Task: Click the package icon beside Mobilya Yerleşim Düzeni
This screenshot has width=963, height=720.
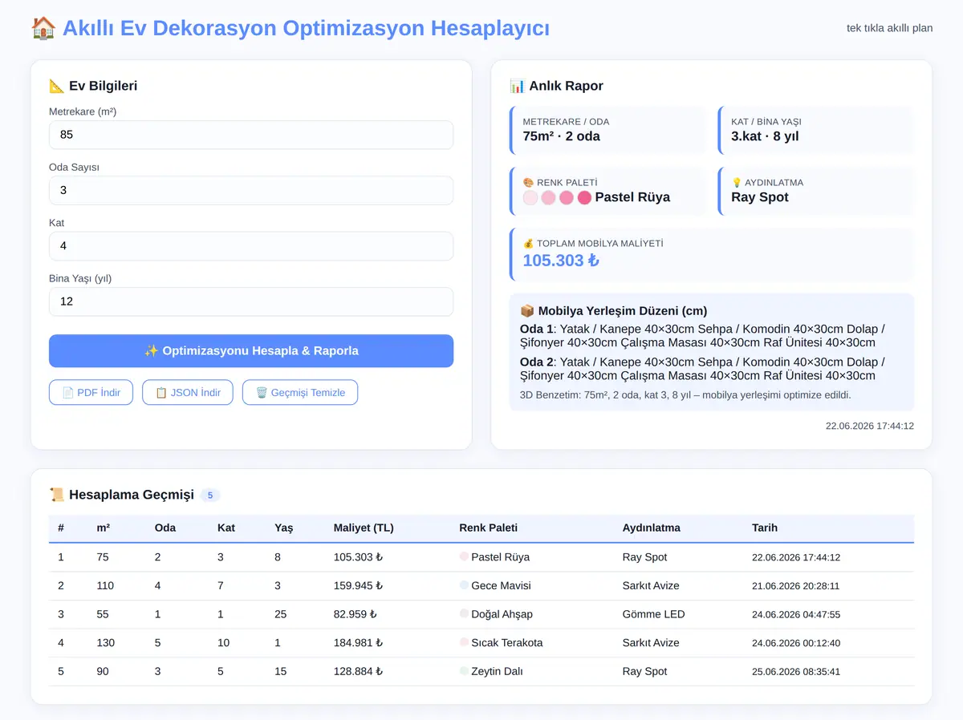Action: point(527,311)
